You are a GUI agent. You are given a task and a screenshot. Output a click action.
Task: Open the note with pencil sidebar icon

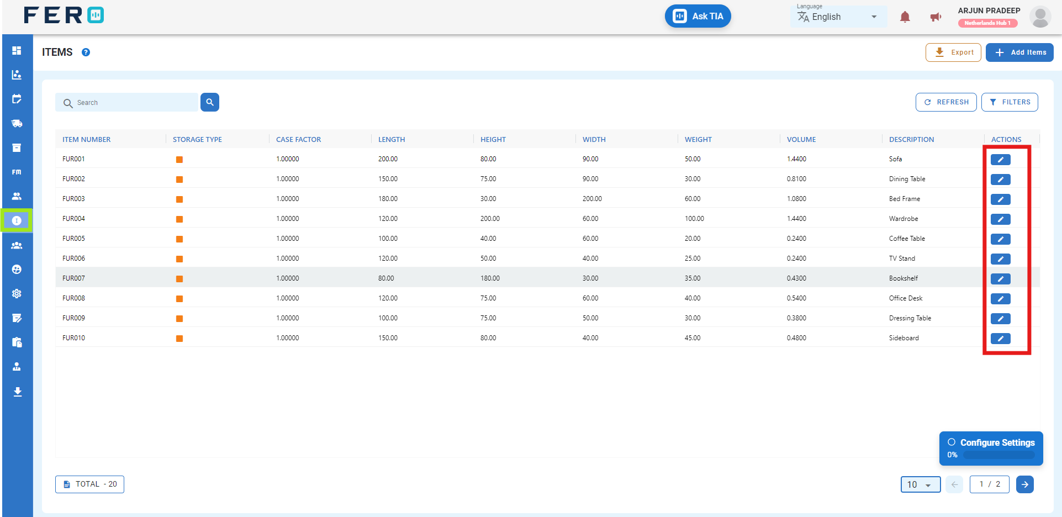click(17, 318)
